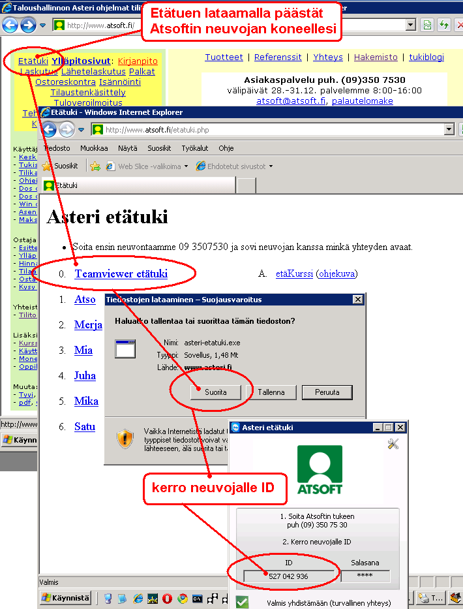Click compatibility view icon in main browser window
The image size is (463, 609).
coord(427,25)
